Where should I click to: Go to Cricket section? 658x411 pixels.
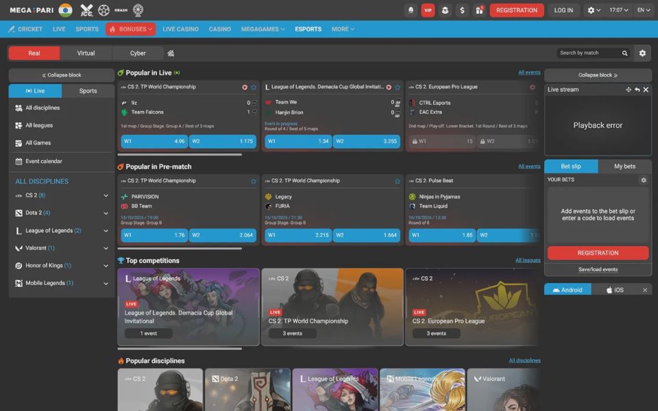point(25,29)
